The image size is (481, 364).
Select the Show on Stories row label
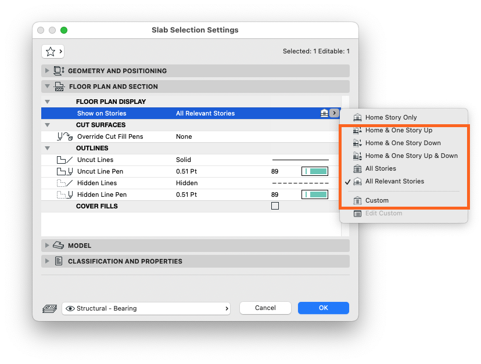click(102, 113)
